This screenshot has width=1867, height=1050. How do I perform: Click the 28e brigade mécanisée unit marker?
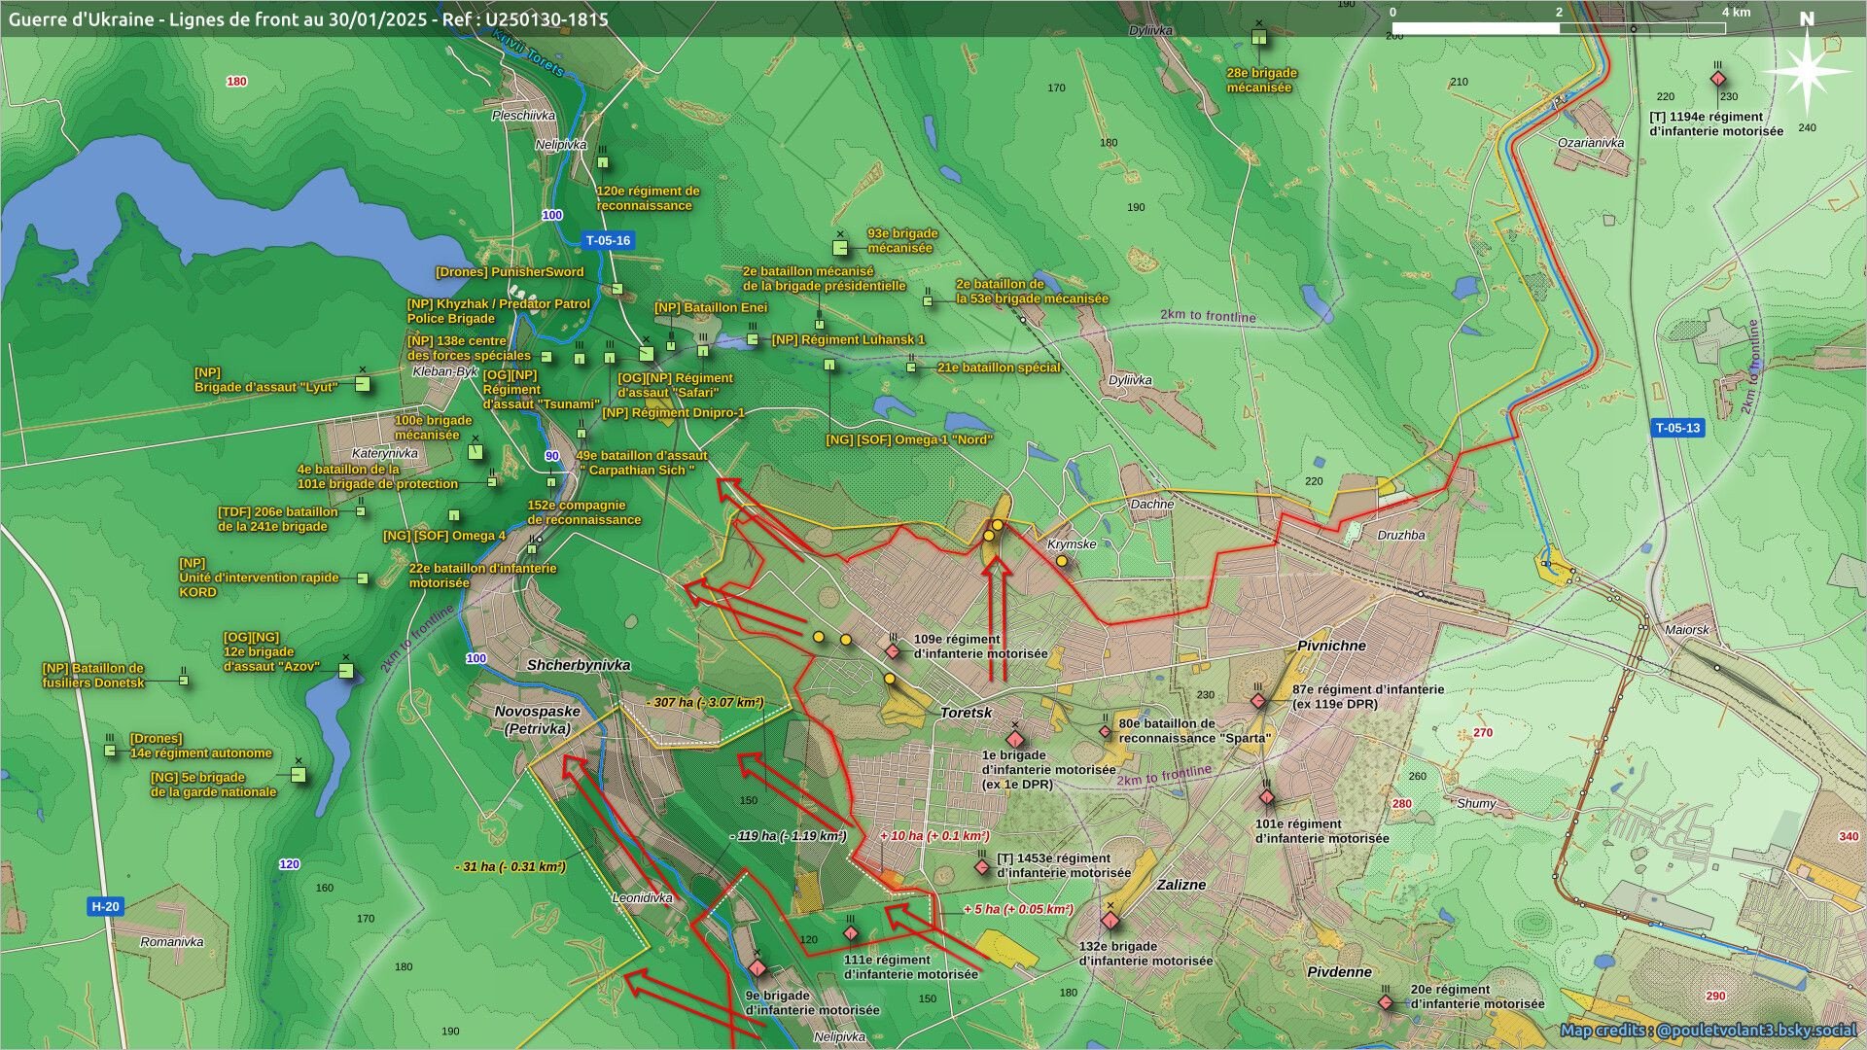click(1259, 38)
